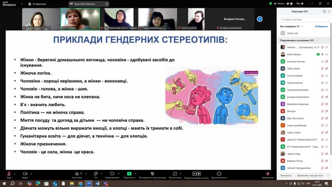Screen dimensions: 332x187
Task: Expand audio options arrow next to microphone
Action: point(15,174)
